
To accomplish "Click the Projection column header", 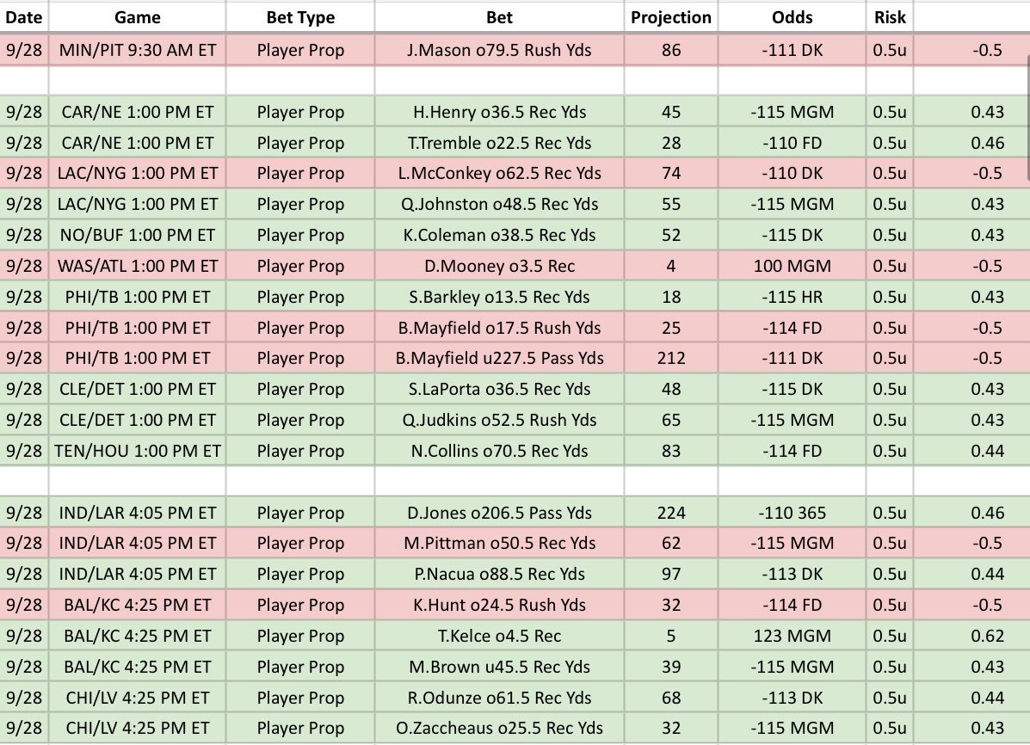I will click(x=670, y=17).
